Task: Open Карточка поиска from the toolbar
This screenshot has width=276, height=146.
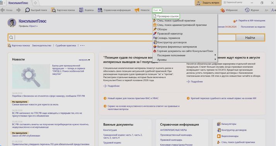Action: pos(63,10)
